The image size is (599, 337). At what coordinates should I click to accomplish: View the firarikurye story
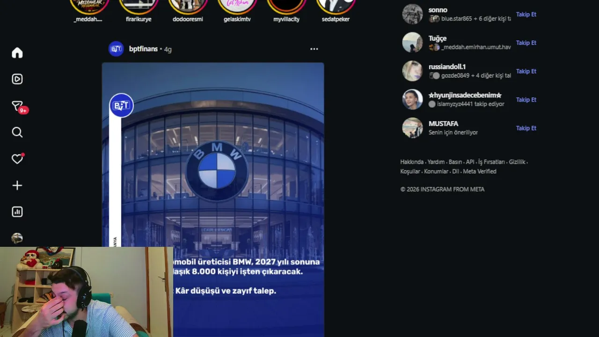tap(139, 6)
